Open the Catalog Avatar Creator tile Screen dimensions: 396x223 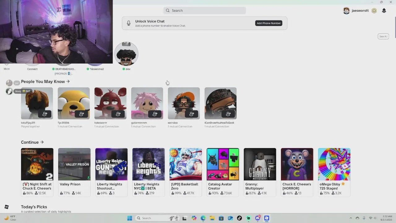223,172
